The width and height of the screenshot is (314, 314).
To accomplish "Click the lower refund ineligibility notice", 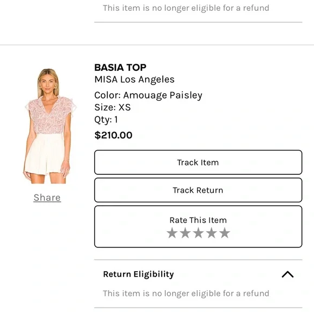I will click(186, 293).
